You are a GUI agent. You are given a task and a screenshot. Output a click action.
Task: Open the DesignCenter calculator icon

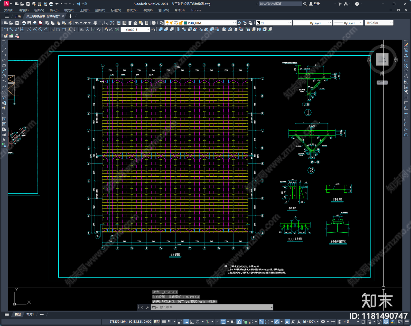147,23
